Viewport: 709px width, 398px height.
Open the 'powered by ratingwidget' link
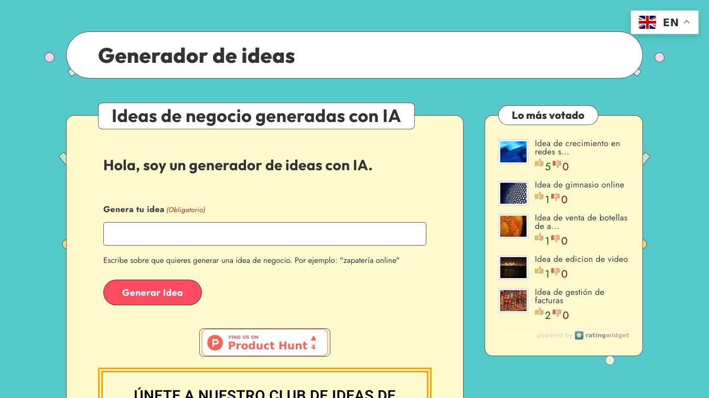(x=583, y=335)
